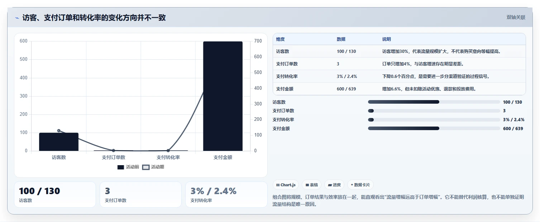Click the 数据卡片 tag chip

360,185
